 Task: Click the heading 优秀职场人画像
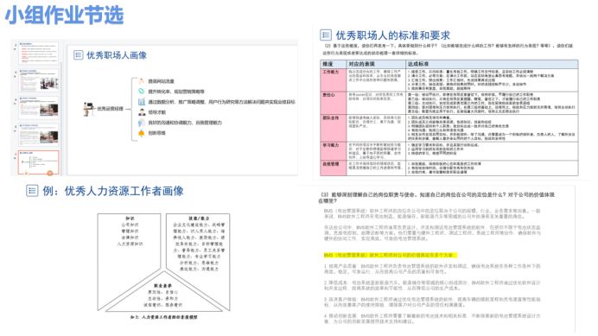117,55
